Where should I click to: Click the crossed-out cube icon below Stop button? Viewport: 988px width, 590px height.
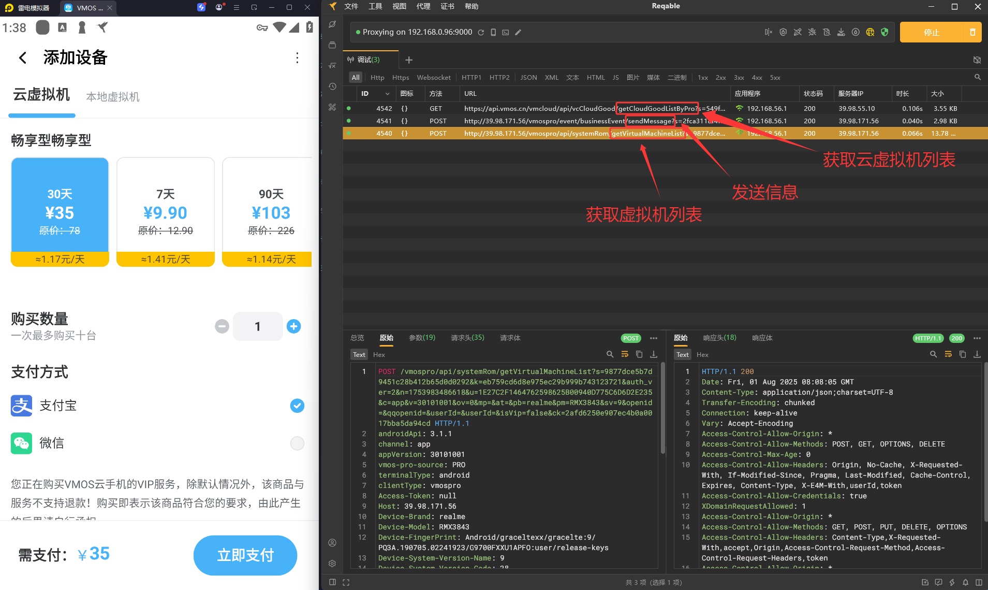[977, 60]
